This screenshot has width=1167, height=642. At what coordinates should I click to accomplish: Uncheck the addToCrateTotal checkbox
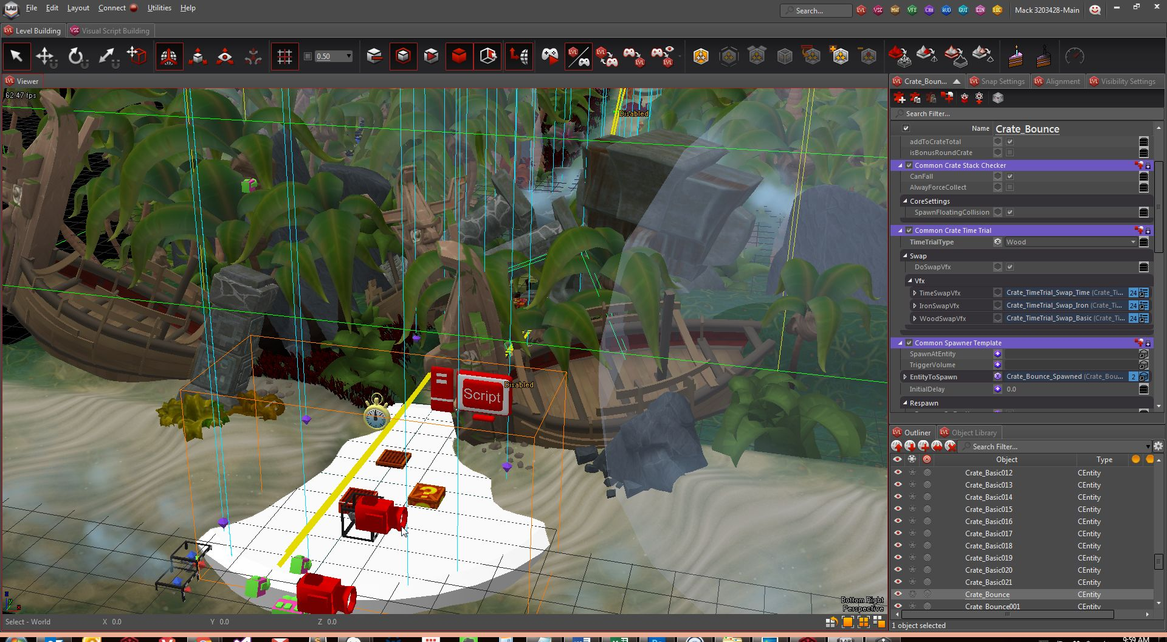tap(1010, 142)
